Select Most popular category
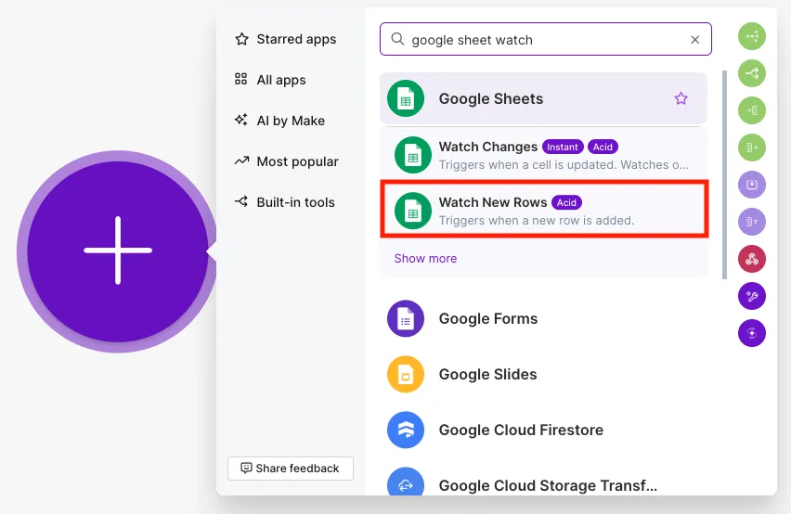 (x=286, y=161)
